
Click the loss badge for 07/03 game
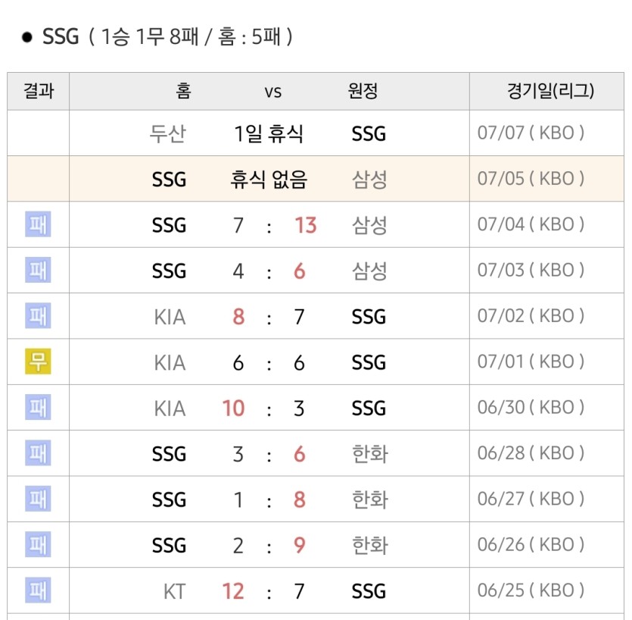pos(38,270)
